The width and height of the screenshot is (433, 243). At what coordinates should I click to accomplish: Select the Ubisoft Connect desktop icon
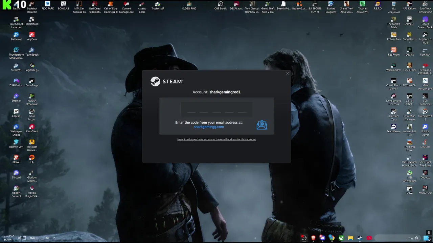point(16,191)
